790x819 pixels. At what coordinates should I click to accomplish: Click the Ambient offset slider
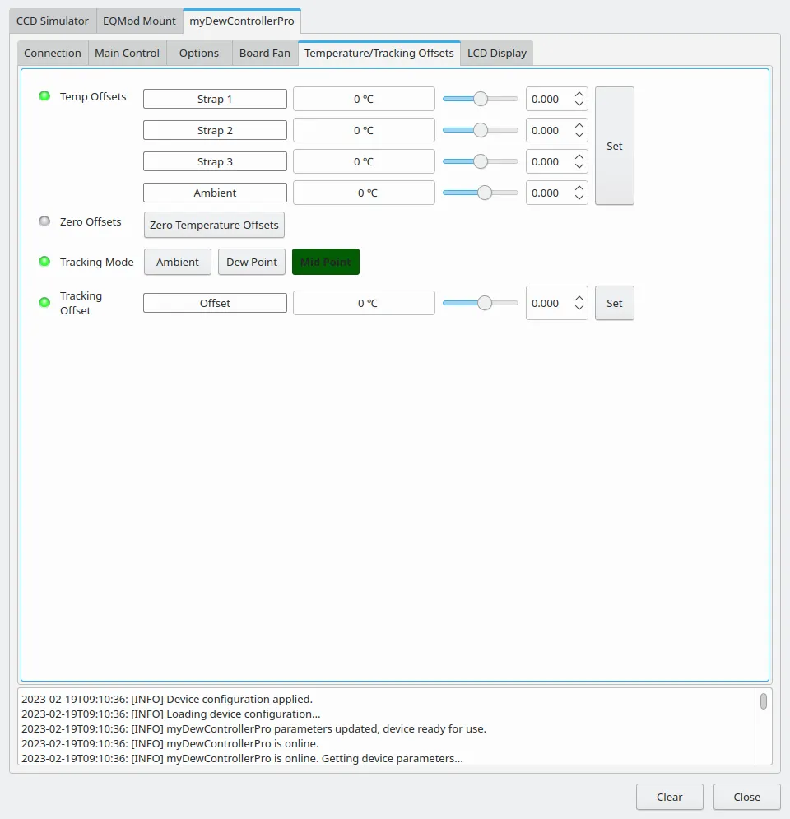pos(481,193)
